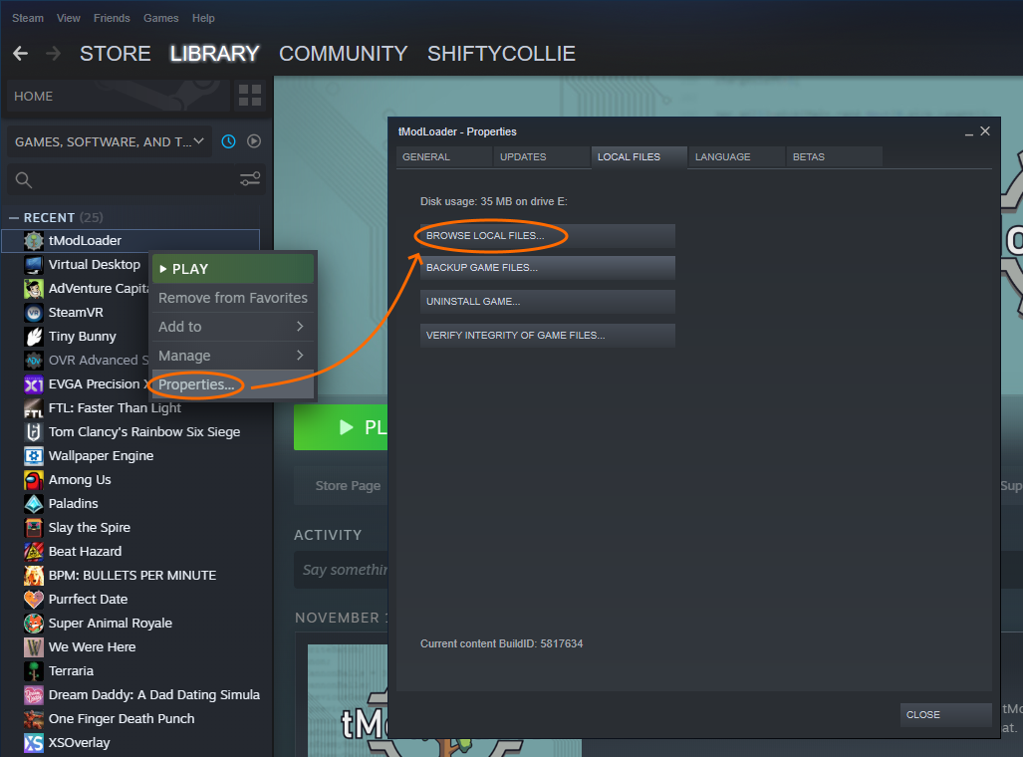Click the Super Animal Royale icon

34,624
